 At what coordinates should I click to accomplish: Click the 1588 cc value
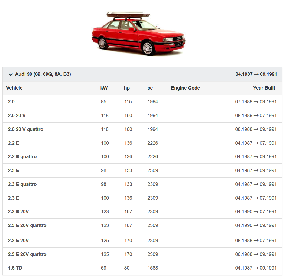tap(153, 268)
